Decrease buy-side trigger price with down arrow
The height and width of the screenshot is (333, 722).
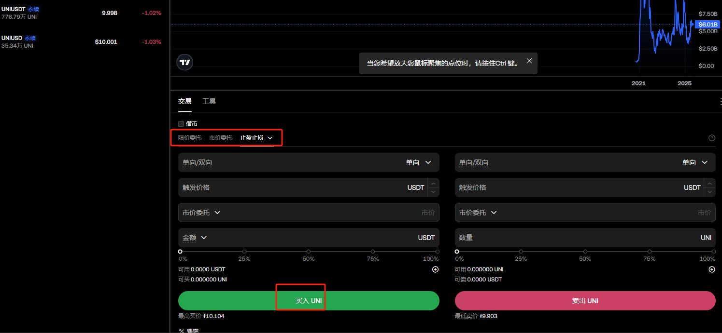point(433,192)
